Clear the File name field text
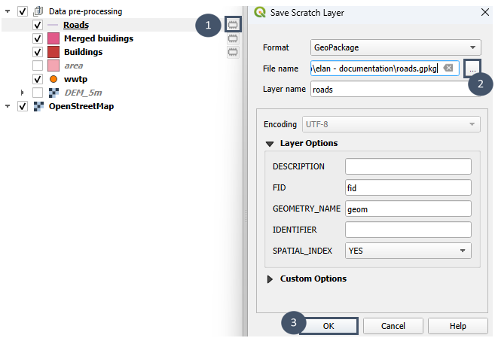This screenshot has height=338, width=495. coord(448,69)
